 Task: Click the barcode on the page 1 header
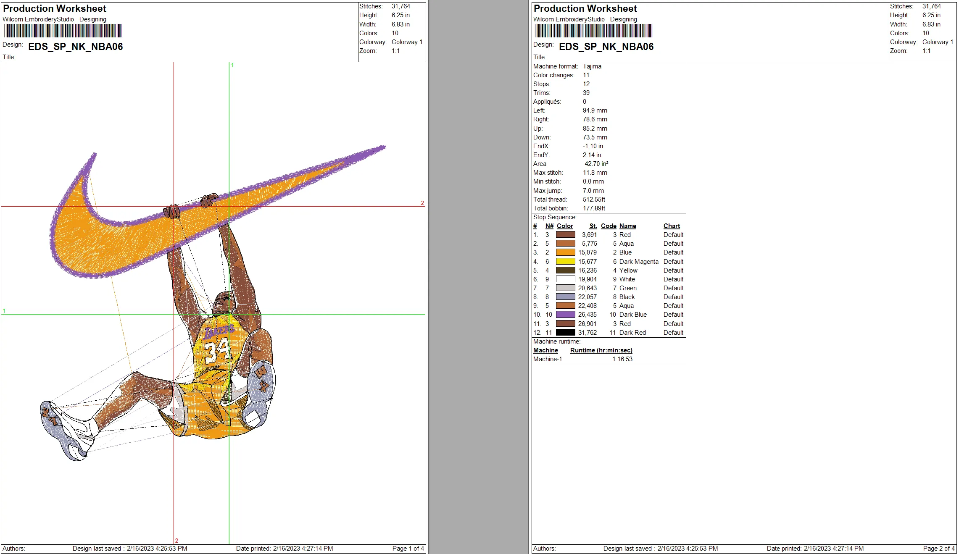(x=63, y=31)
